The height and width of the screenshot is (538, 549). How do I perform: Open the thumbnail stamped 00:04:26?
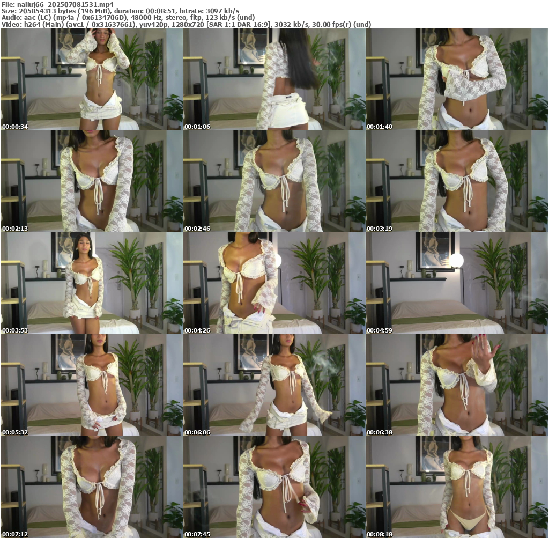274,283
